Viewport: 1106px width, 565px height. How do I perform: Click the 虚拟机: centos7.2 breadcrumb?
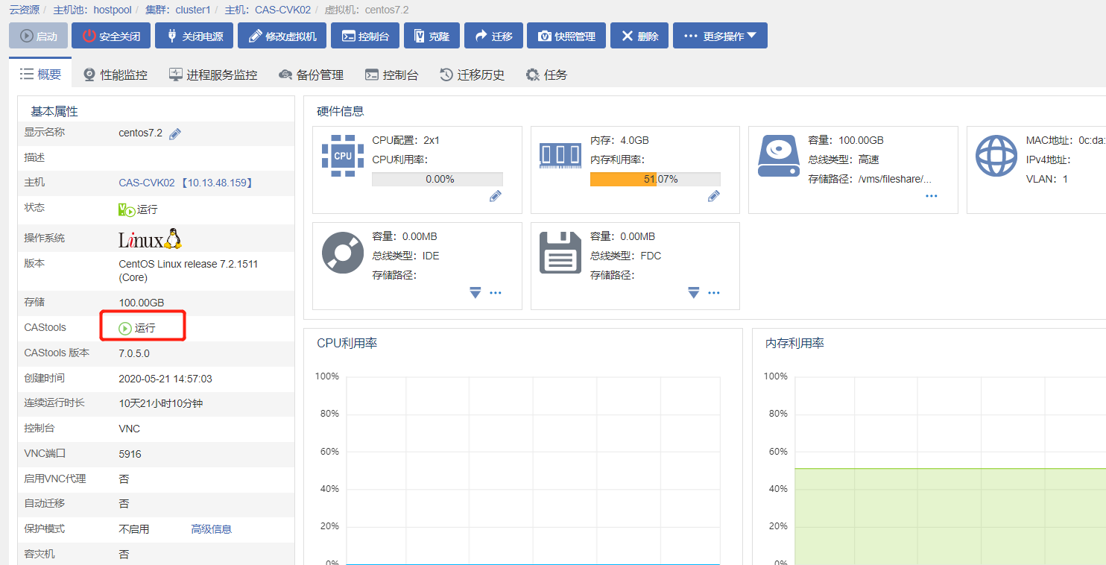(x=367, y=10)
